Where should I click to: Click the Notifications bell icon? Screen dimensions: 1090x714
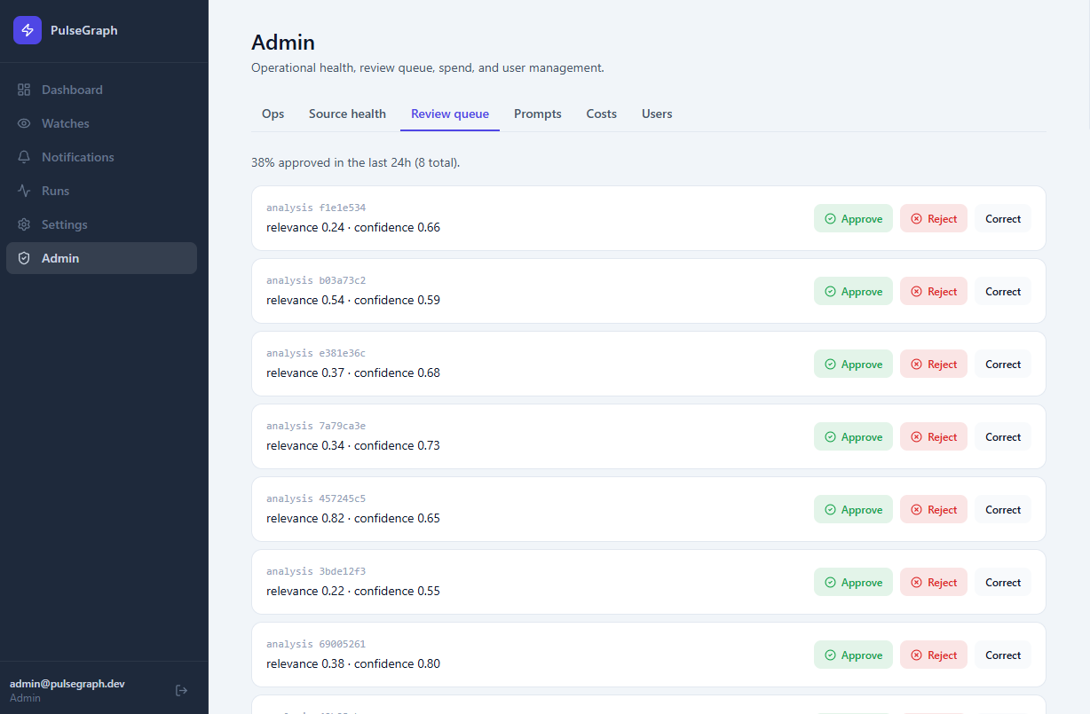pyautogui.click(x=24, y=157)
